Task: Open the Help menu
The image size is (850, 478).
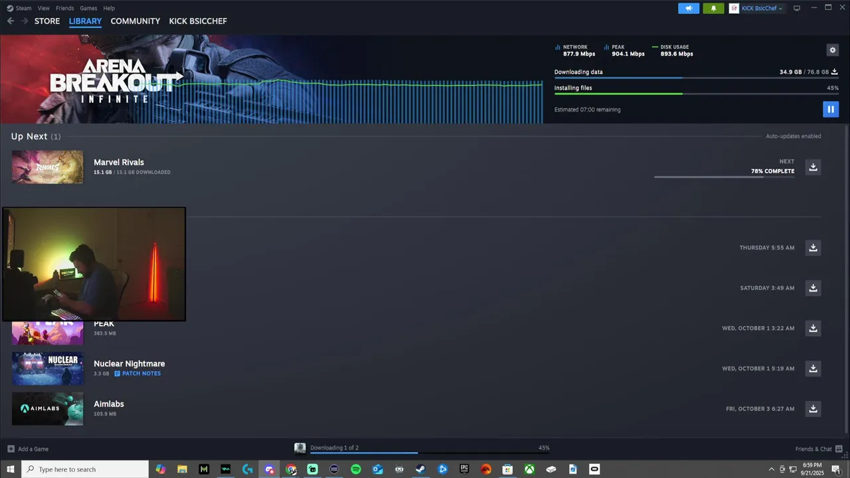Action: click(109, 8)
